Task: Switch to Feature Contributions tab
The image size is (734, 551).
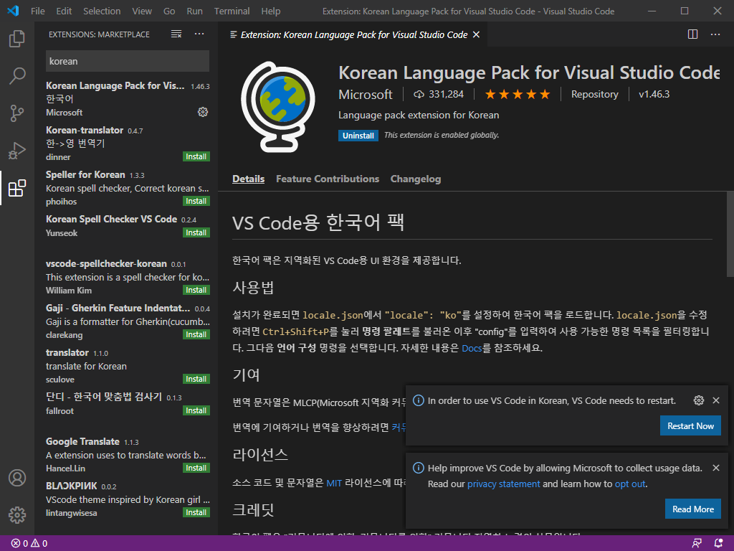Action: [327, 179]
